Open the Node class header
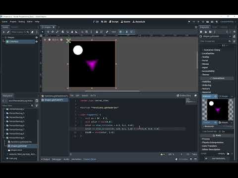The image size is (238, 178). [x=217, y=135]
